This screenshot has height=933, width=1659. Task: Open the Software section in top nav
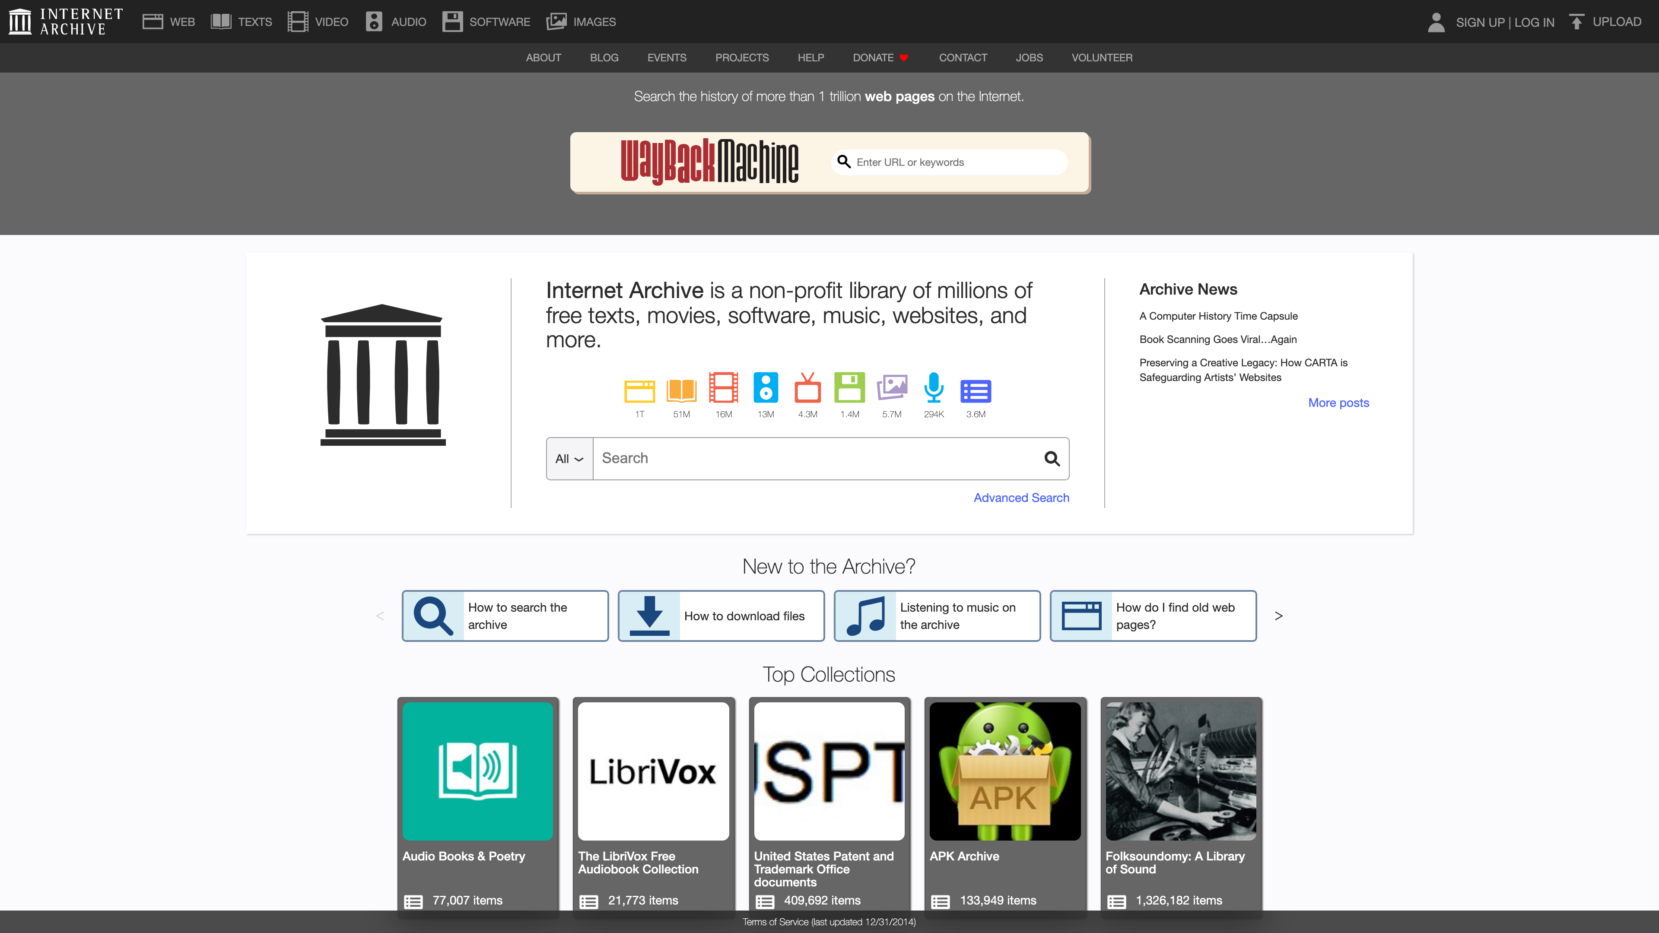click(486, 22)
